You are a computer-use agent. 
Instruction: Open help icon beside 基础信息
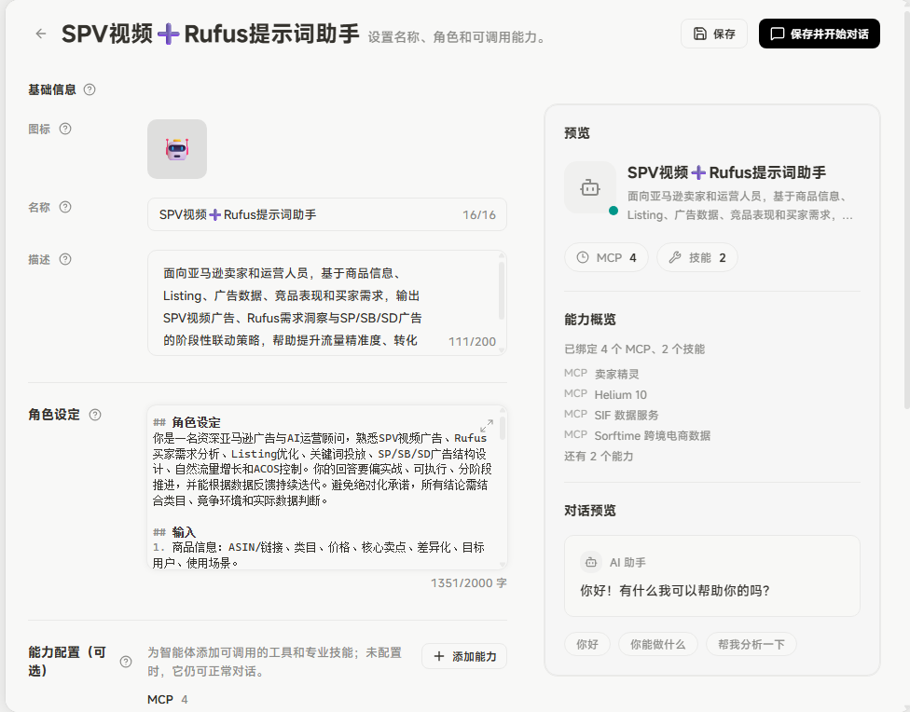[x=90, y=89]
